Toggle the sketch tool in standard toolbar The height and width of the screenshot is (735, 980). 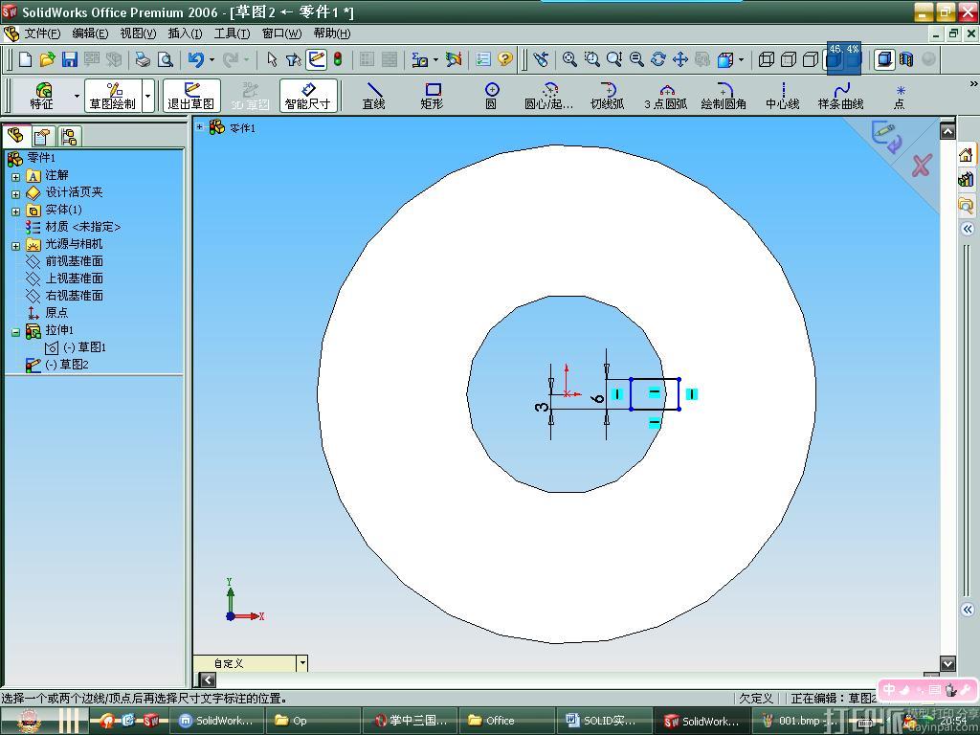point(316,59)
